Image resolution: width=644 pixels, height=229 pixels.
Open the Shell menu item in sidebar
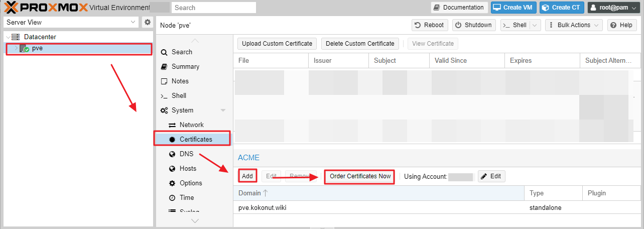(x=194, y=95)
